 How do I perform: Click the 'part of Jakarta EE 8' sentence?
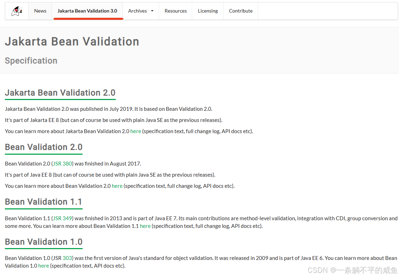(x=114, y=120)
